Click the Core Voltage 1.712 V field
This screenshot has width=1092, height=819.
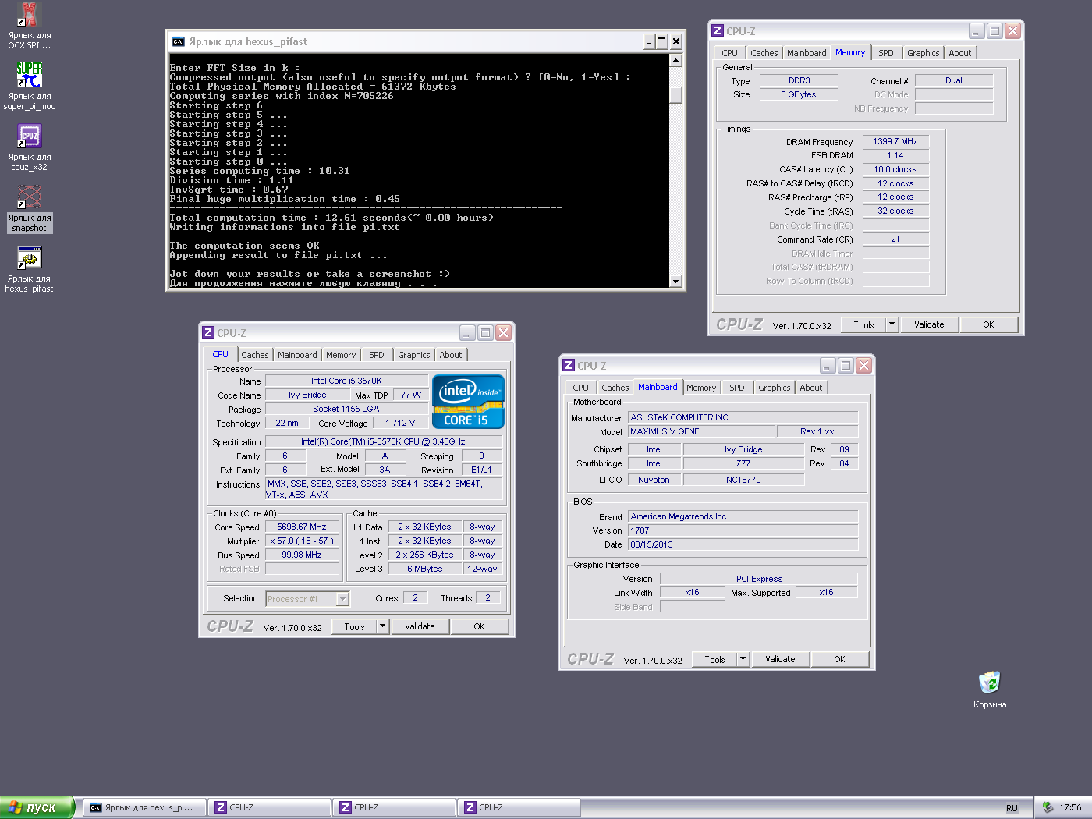pos(400,423)
